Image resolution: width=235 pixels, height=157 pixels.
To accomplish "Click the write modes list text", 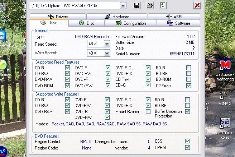I will tap(109, 124).
